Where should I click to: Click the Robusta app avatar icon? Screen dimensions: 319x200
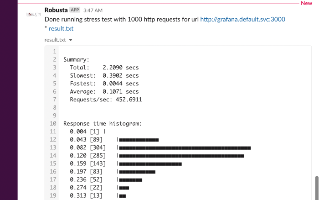pos(33,15)
